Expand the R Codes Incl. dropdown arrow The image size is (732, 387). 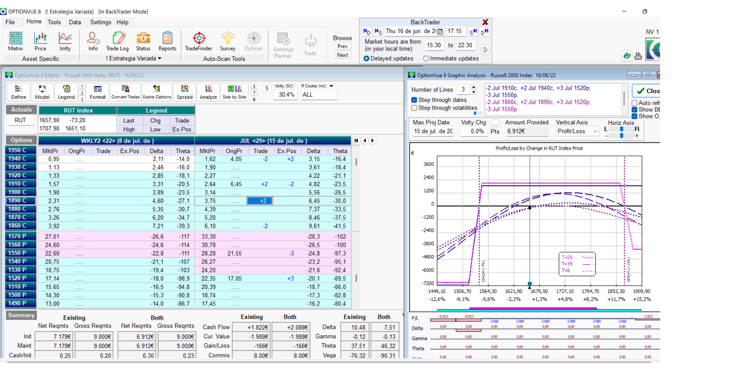pos(331,86)
